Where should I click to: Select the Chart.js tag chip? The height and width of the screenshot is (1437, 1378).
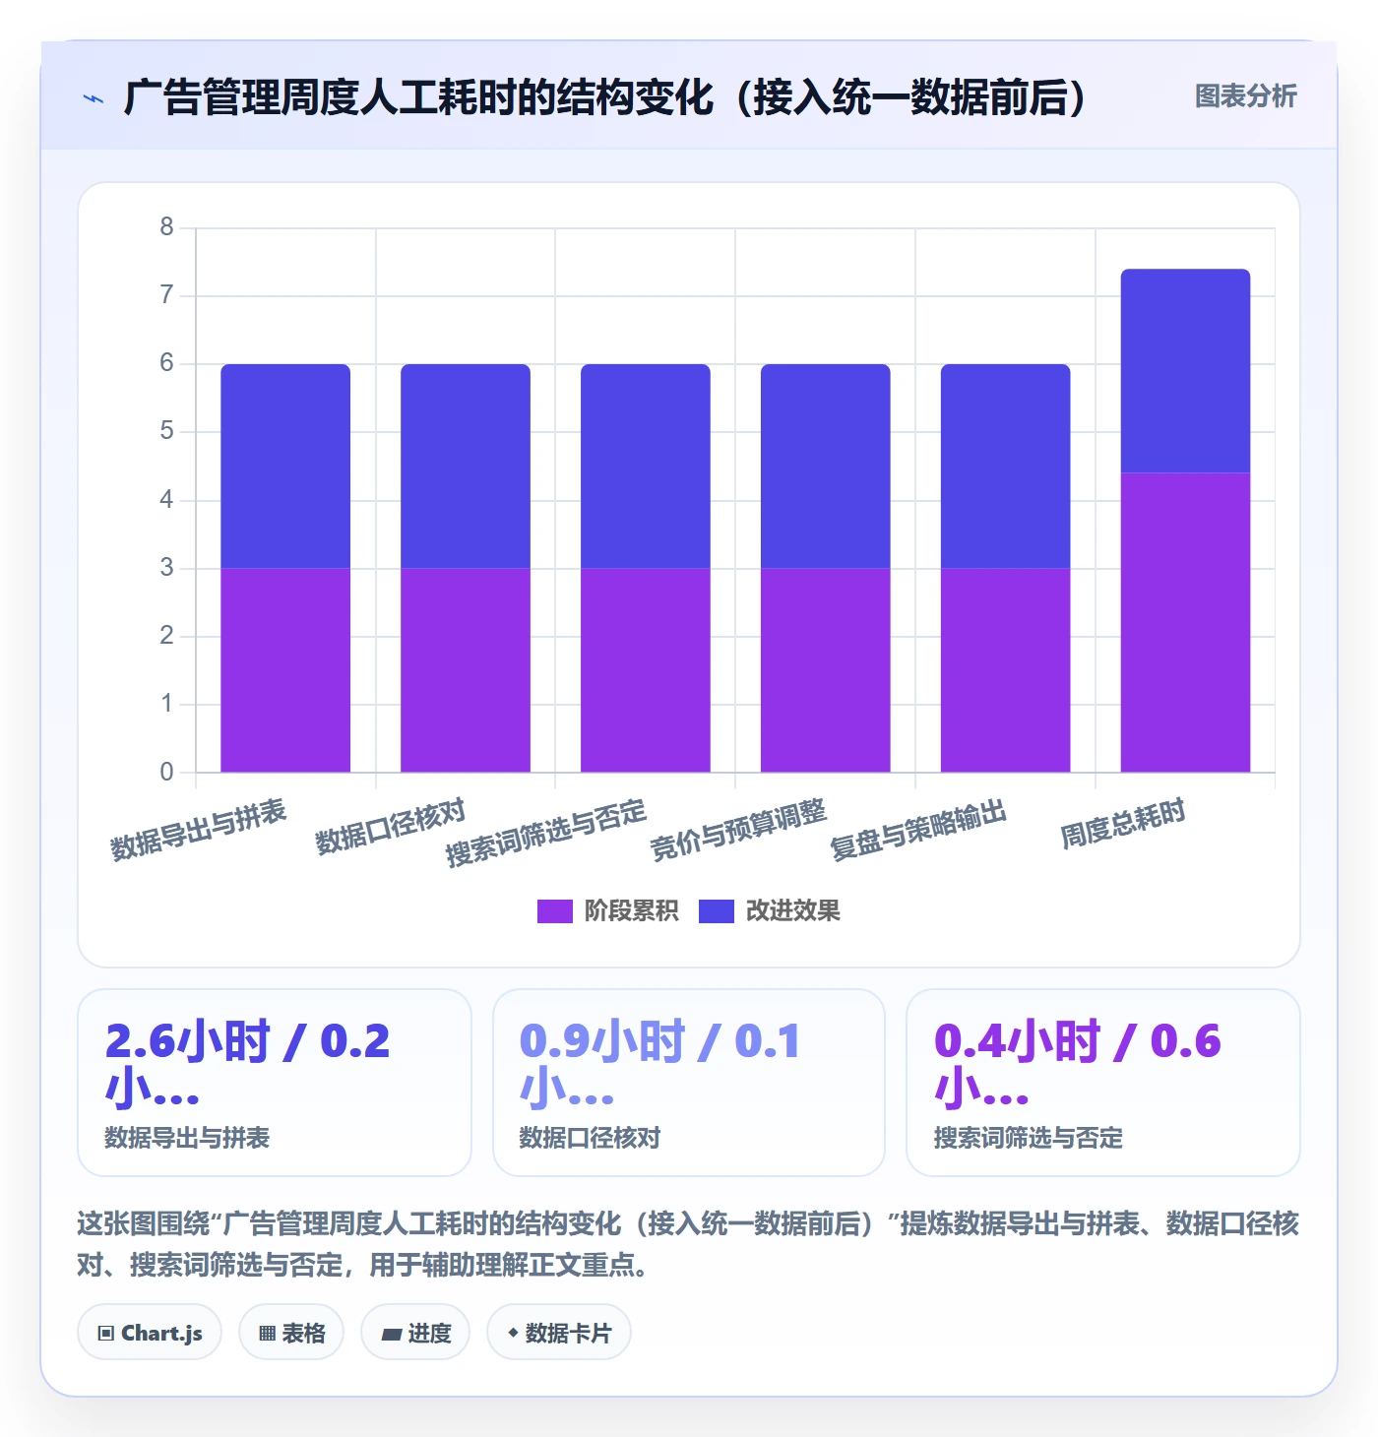point(150,1333)
